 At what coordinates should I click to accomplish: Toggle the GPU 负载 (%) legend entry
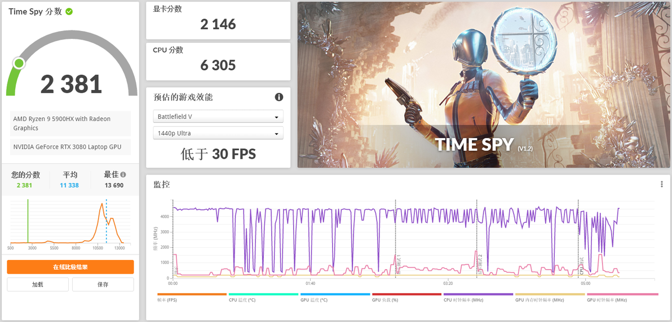(406, 297)
